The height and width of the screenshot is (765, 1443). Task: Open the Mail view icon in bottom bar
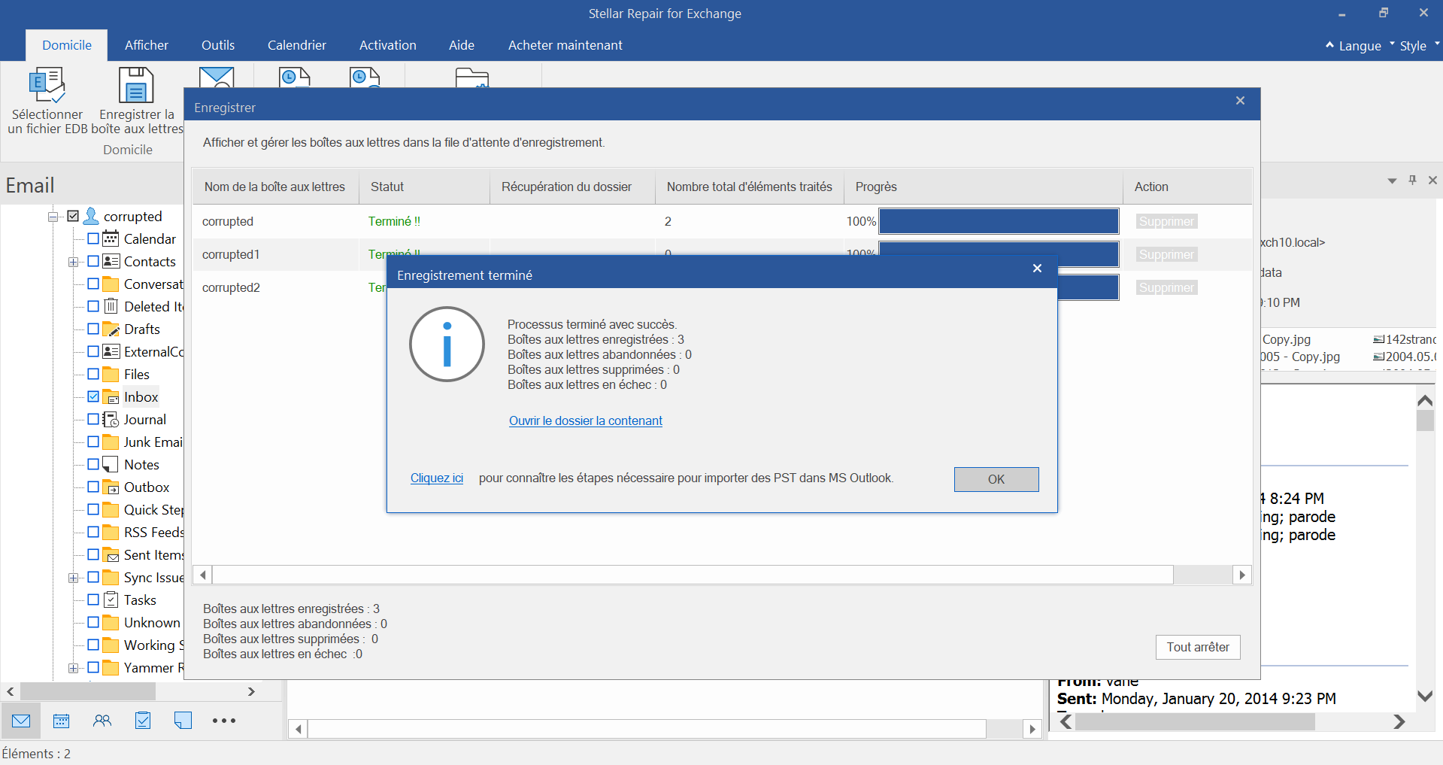[21, 721]
